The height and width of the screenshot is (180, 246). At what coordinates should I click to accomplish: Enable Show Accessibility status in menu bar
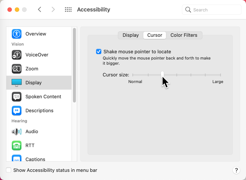click(x=9, y=170)
